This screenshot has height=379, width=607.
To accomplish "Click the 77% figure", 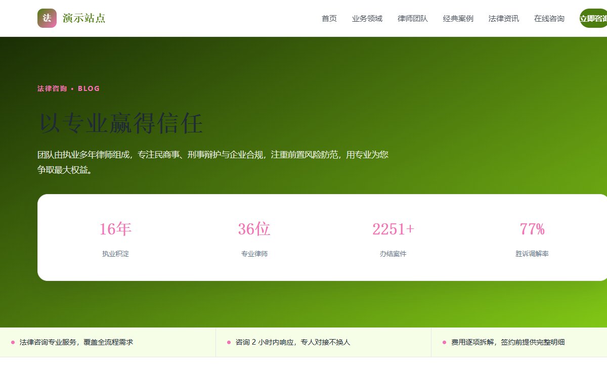I will (532, 229).
